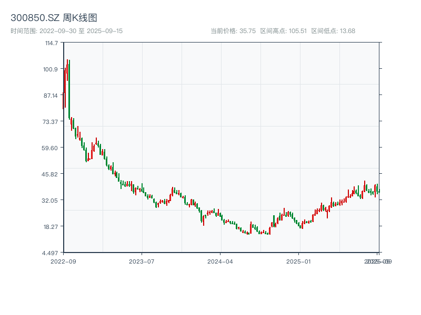
Task: Click the x-axis date label 2024-04
Action: 220,261
